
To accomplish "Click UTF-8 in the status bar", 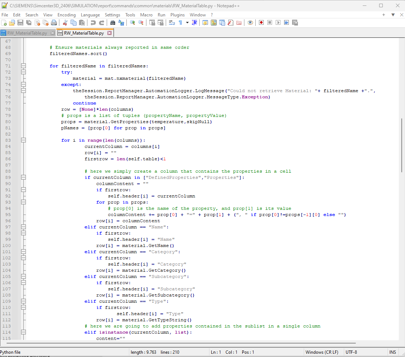I will [x=350, y=352].
